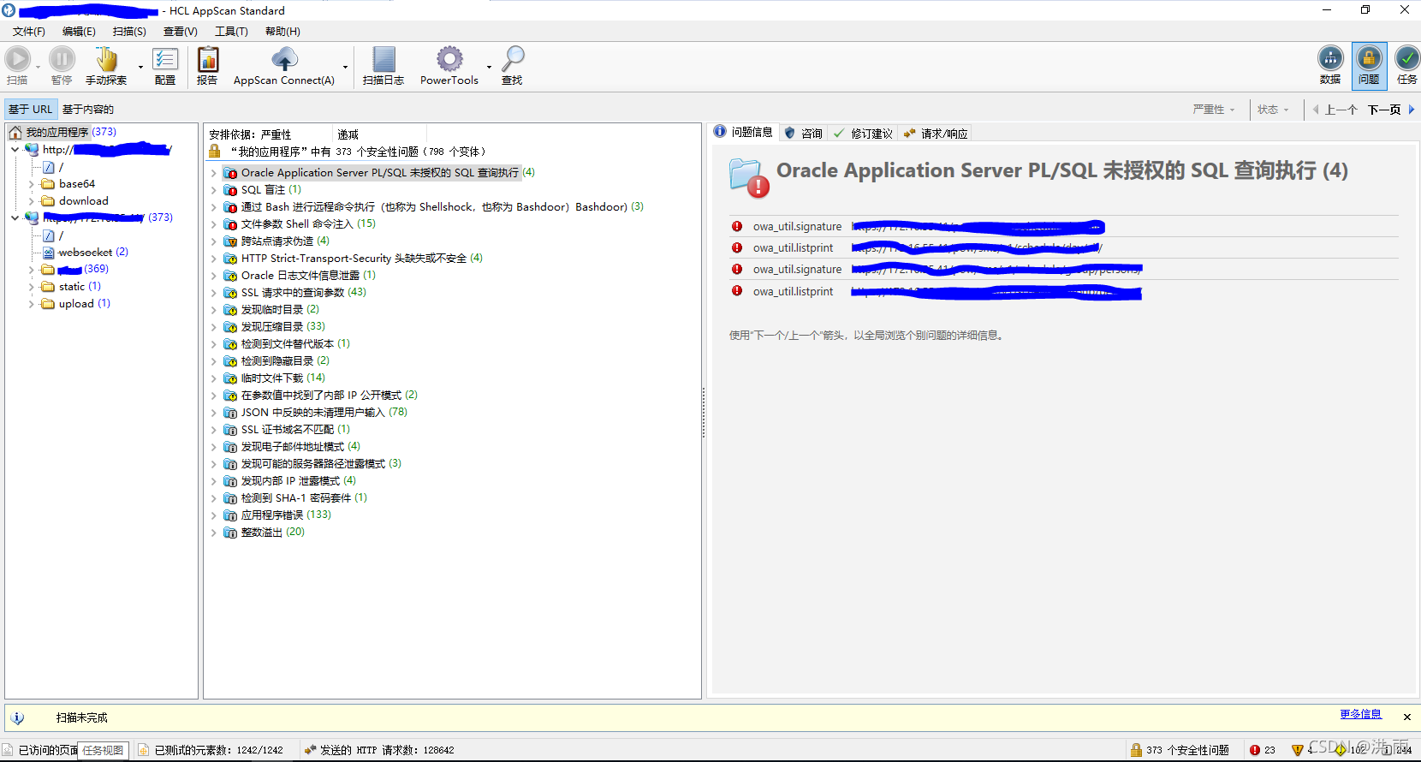The height and width of the screenshot is (762, 1421).
Task: Open the 手动探索 dropdown arrow
Action: coord(140,67)
